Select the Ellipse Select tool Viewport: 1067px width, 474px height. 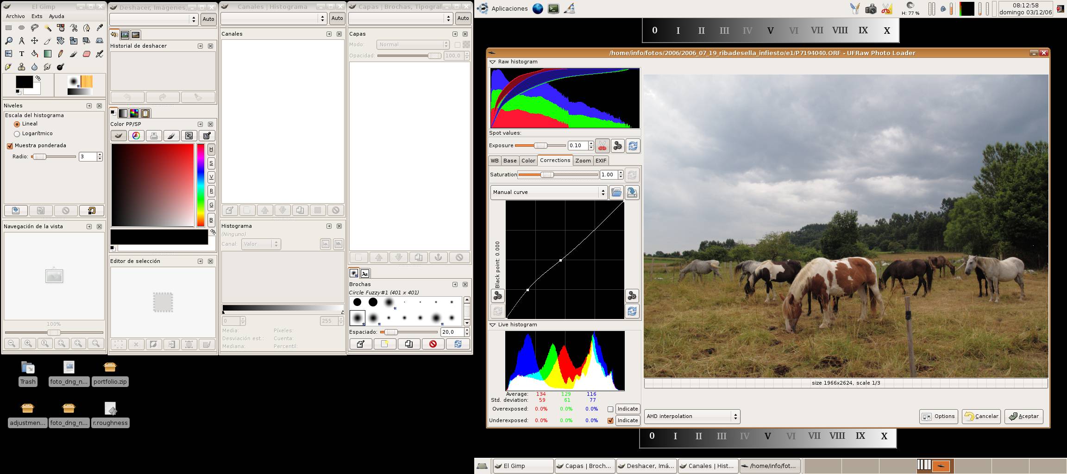[x=21, y=28]
